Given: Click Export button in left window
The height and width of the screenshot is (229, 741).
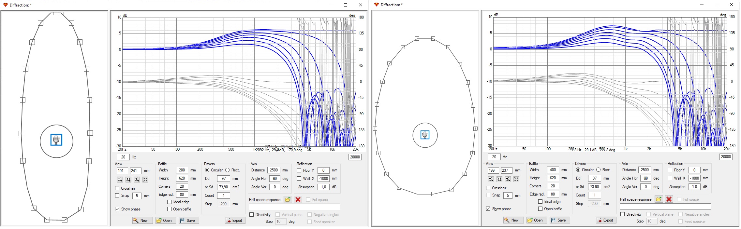Looking at the screenshot, I should 235,221.
